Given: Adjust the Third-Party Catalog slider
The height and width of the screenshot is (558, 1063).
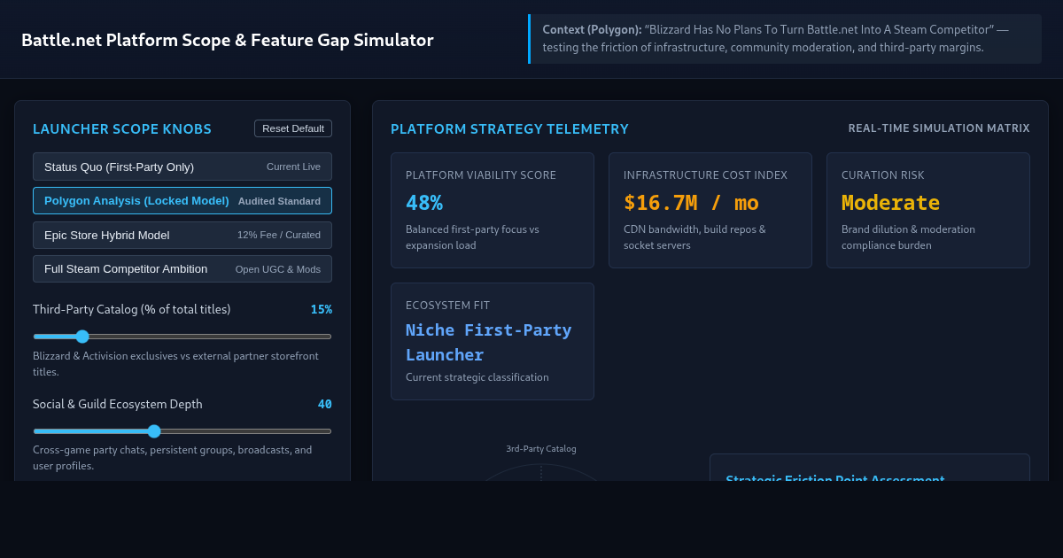Looking at the screenshot, I should tap(182, 337).
